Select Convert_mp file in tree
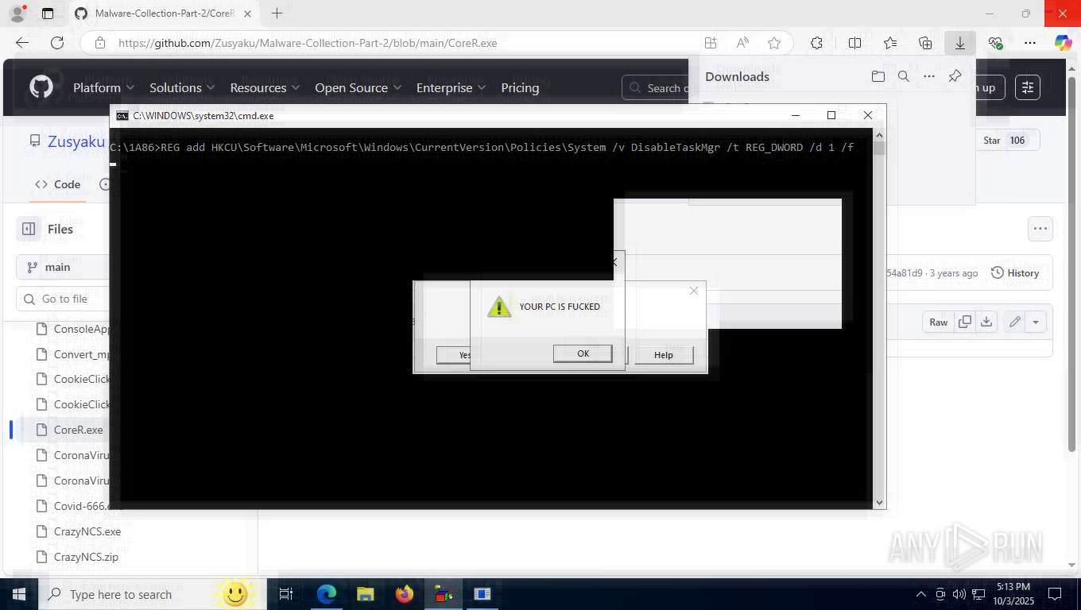This screenshot has width=1081, height=610. click(82, 354)
